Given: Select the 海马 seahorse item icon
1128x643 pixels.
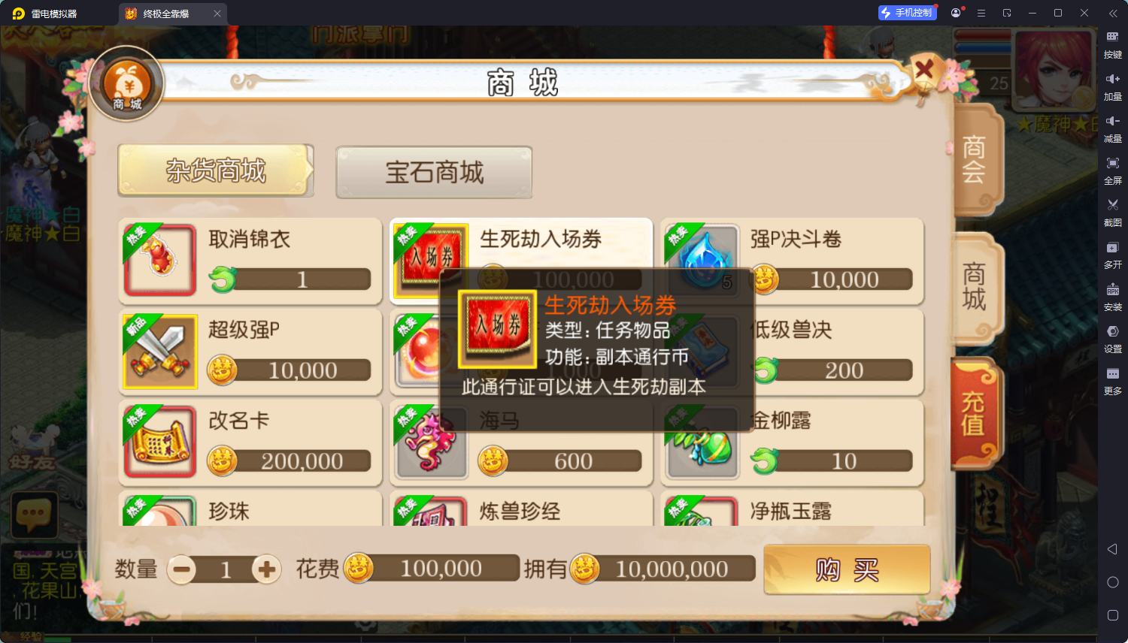Looking at the screenshot, I should 431,442.
